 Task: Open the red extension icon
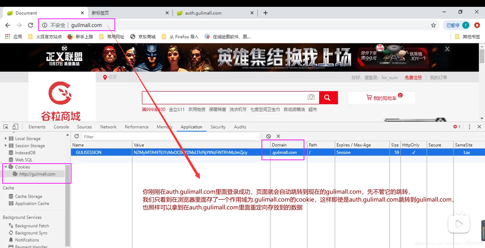tap(477, 25)
